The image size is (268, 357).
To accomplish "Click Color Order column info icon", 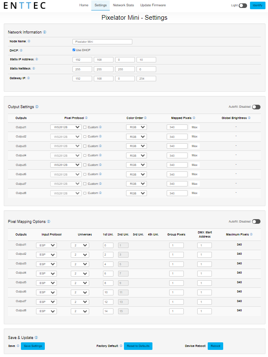I will click(x=145, y=118).
